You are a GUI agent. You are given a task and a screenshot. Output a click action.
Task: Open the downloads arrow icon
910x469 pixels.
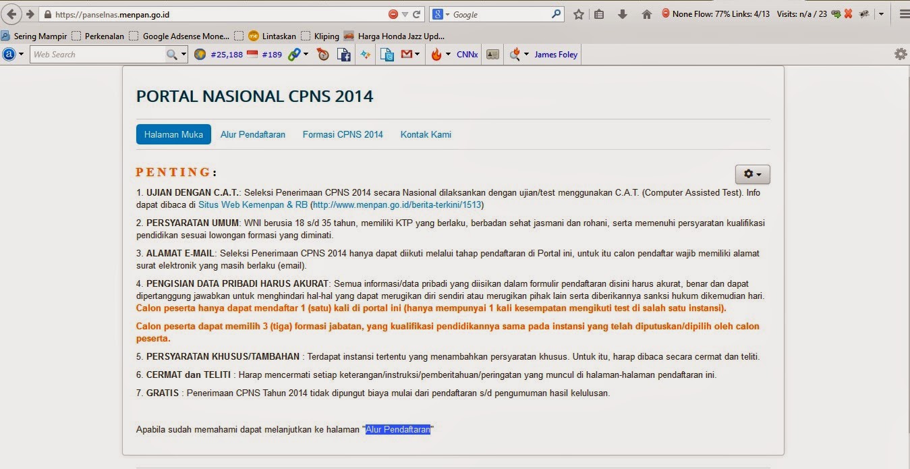point(623,14)
